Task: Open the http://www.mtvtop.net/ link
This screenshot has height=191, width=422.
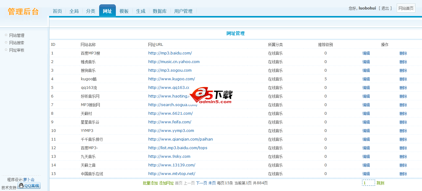Action: click(x=172, y=174)
